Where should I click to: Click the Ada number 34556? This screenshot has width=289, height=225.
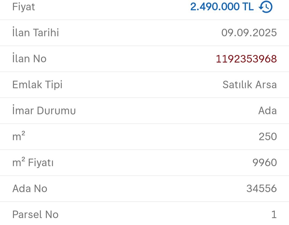pos(261,189)
